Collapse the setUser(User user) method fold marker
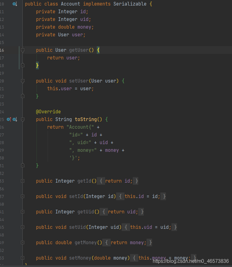232x267 pixels. 23,81
